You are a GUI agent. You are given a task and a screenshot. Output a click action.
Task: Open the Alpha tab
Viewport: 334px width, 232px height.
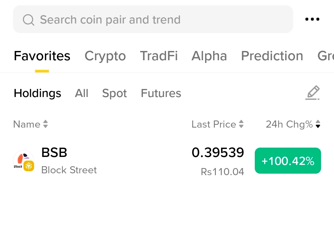pos(209,56)
